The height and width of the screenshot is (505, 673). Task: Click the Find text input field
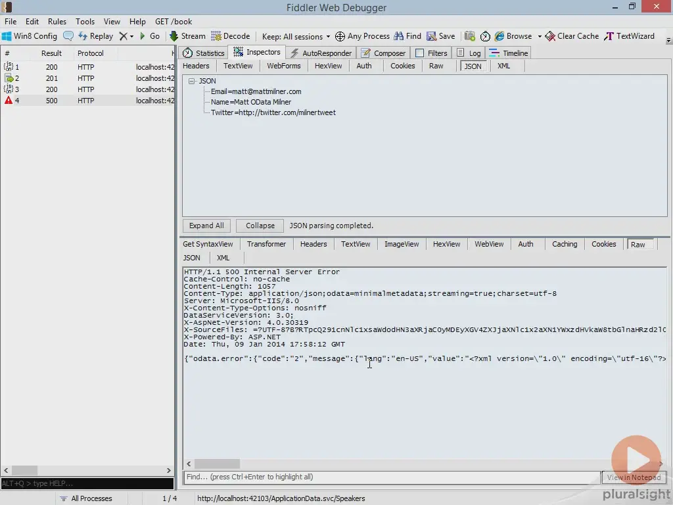point(392,477)
